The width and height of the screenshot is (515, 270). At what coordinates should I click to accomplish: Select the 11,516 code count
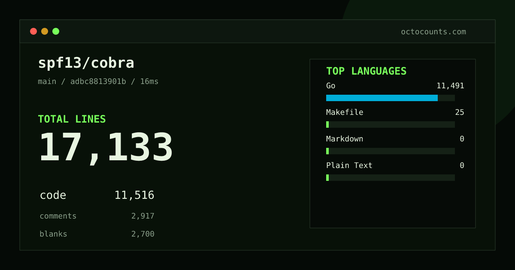pos(134,195)
